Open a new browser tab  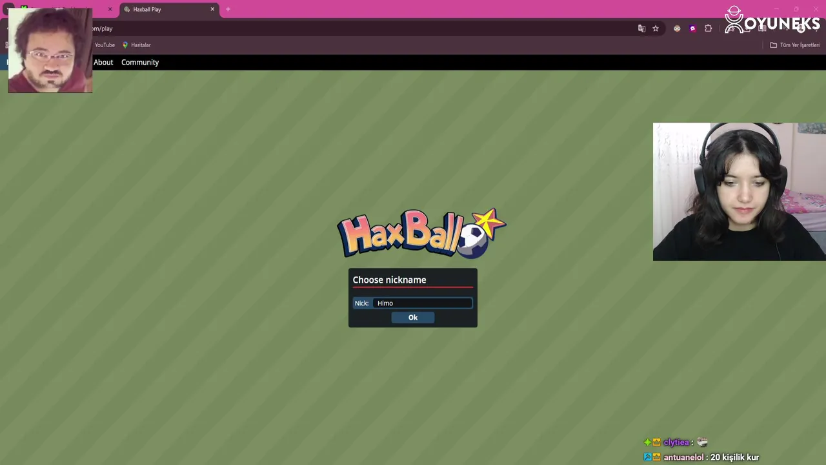tap(228, 9)
